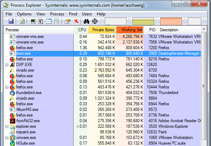Sort by the Private Bytes column header
The height and width of the screenshot is (146, 211).
pyautogui.click(x=102, y=30)
